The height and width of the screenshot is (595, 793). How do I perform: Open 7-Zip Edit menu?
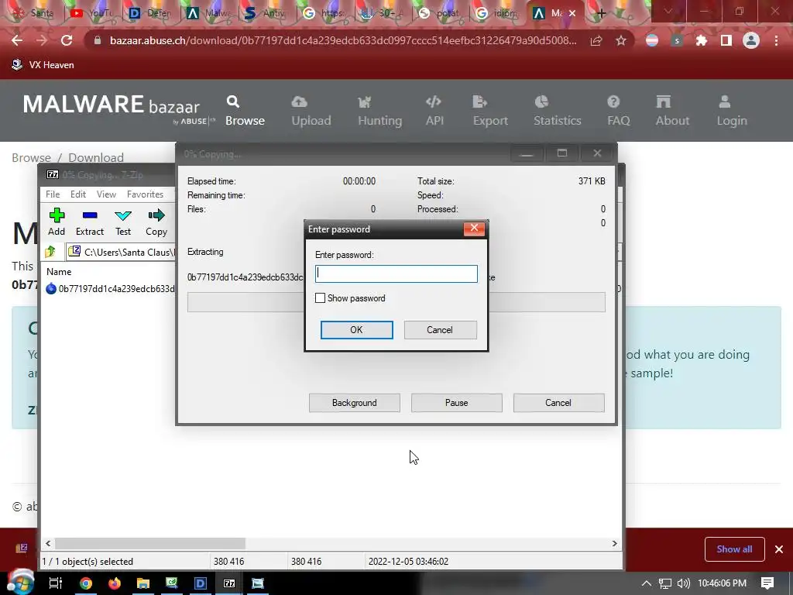click(x=78, y=194)
